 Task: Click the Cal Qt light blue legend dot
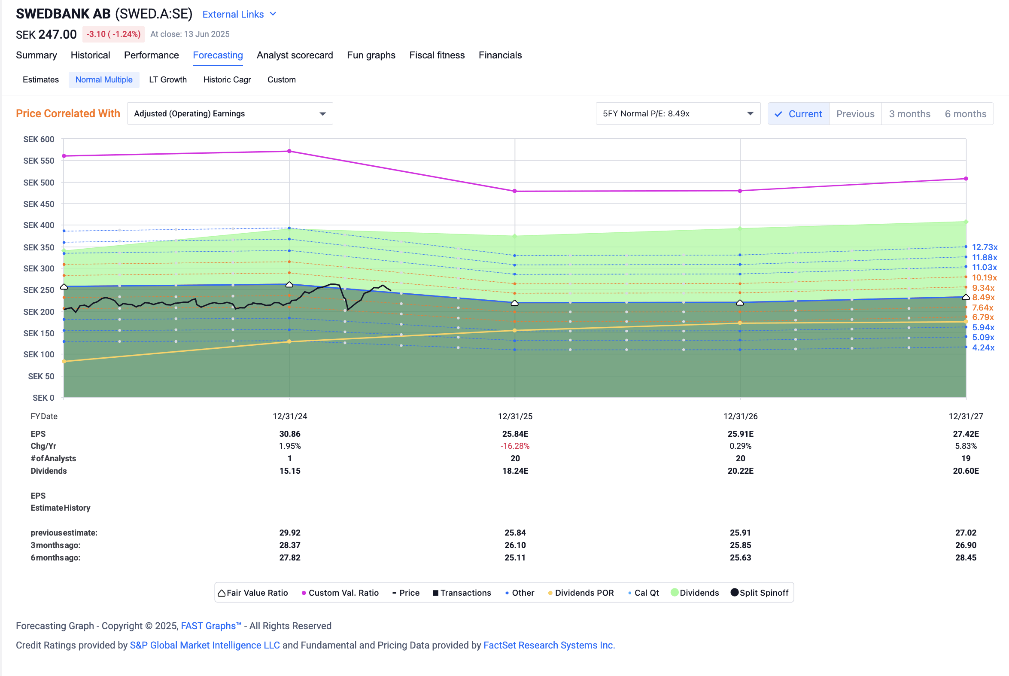click(x=630, y=593)
